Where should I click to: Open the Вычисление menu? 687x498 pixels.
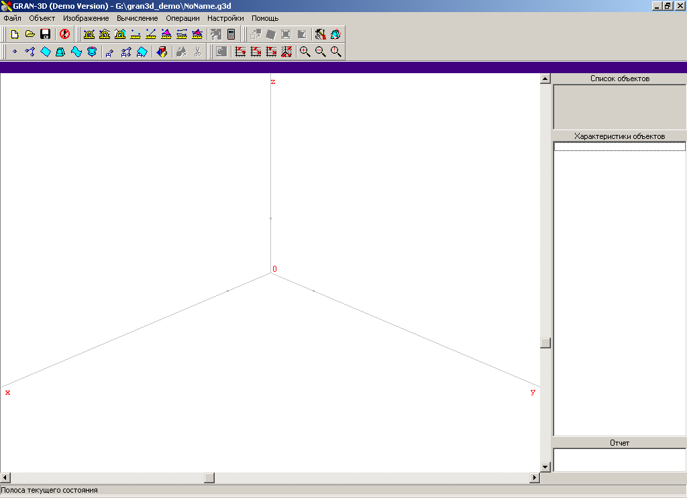click(137, 18)
